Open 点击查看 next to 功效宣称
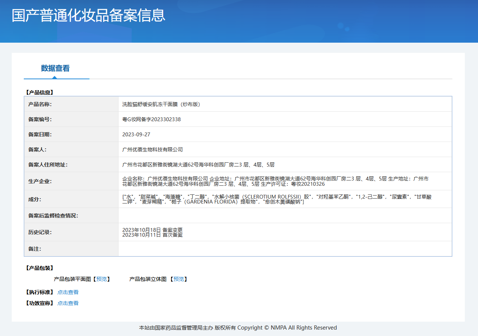The image size is (478, 336). (68, 303)
